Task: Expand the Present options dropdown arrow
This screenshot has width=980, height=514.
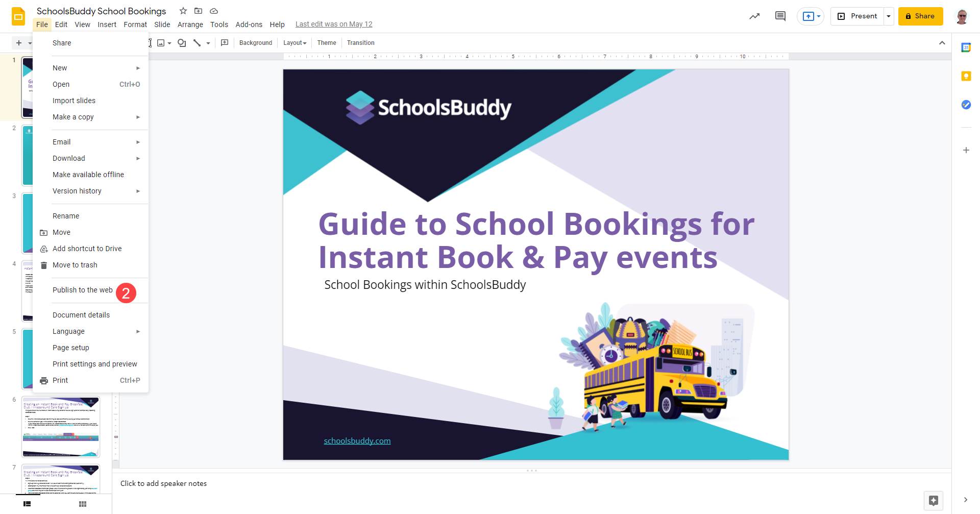Action: (x=889, y=16)
